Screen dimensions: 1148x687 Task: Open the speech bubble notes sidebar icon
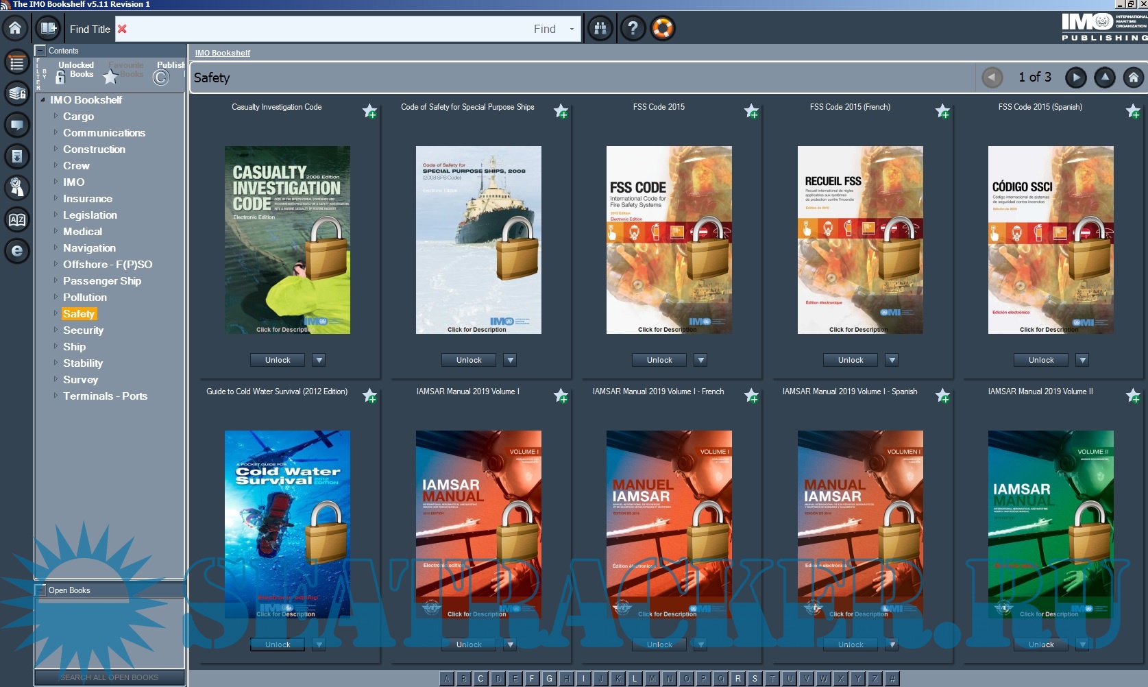point(17,125)
